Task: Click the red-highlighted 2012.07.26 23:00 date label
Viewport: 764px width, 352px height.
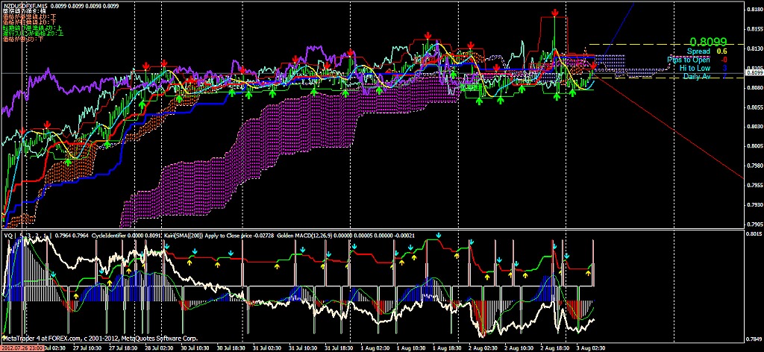Action: coord(22,347)
